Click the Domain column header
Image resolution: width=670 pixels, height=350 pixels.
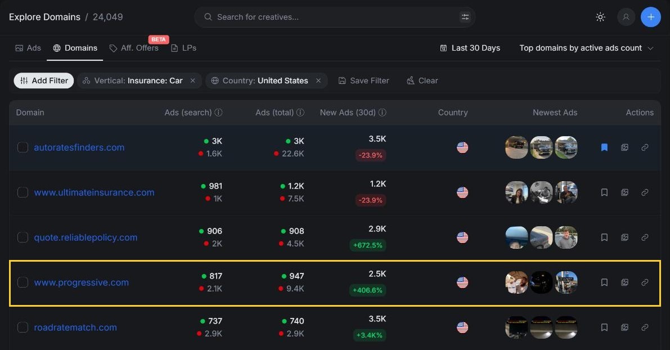coord(30,113)
